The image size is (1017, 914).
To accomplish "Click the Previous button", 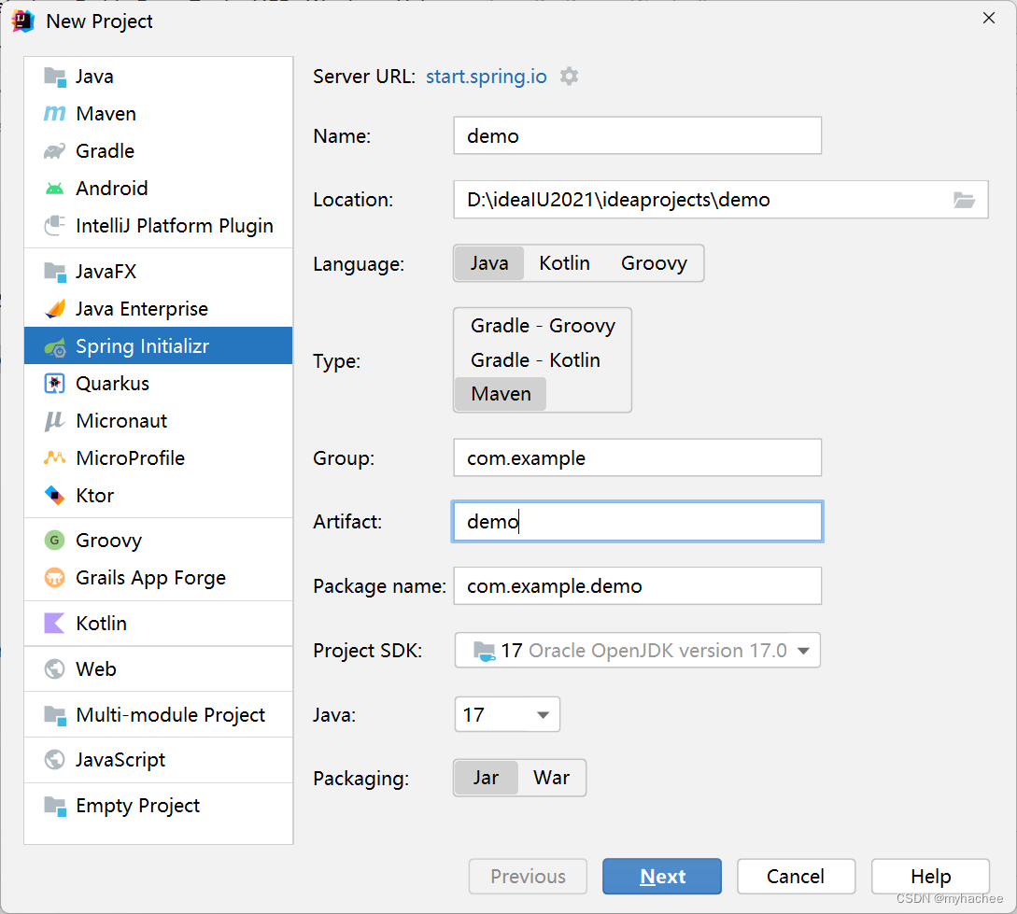I will [528, 877].
